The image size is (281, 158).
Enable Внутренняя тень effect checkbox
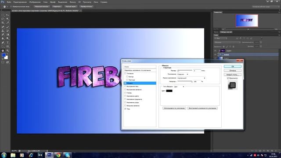125,86
